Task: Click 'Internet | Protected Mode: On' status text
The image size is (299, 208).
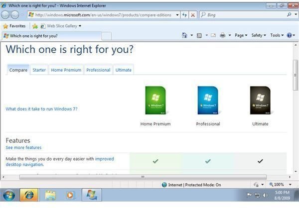Action: tap(194, 185)
